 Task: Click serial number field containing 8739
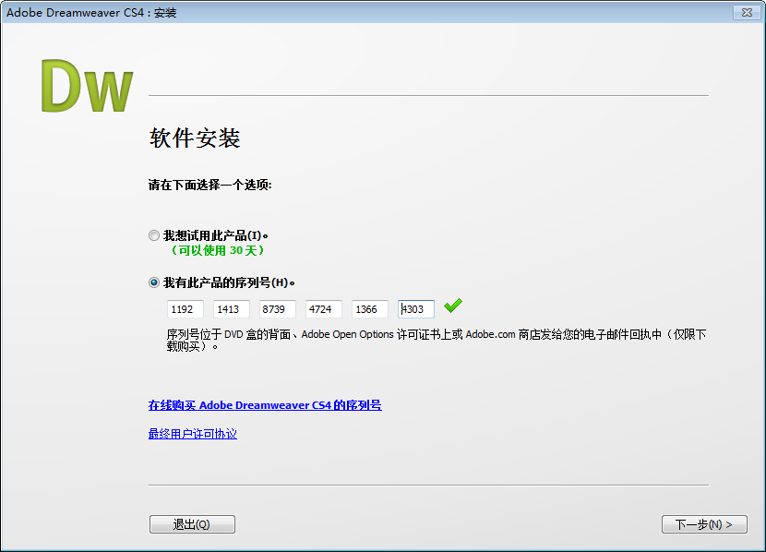(x=278, y=309)
